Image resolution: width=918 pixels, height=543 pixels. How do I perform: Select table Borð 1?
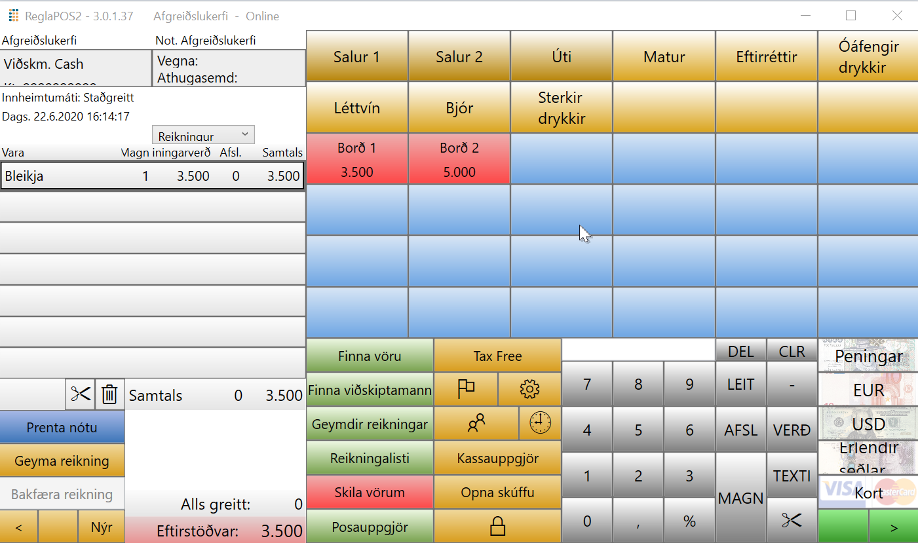357,159
